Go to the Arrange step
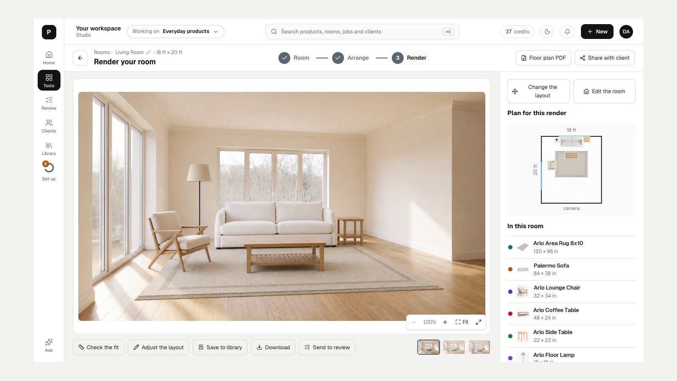Viewport: 677px width, 381px height. point(351,58)
